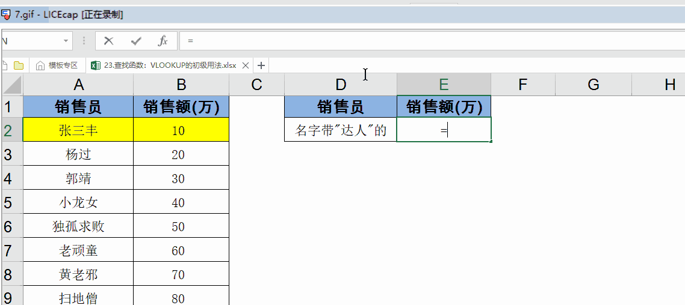Screen dimensions: 685x305
Task: Click the select-all corner triangle
Action: point(12,85)
